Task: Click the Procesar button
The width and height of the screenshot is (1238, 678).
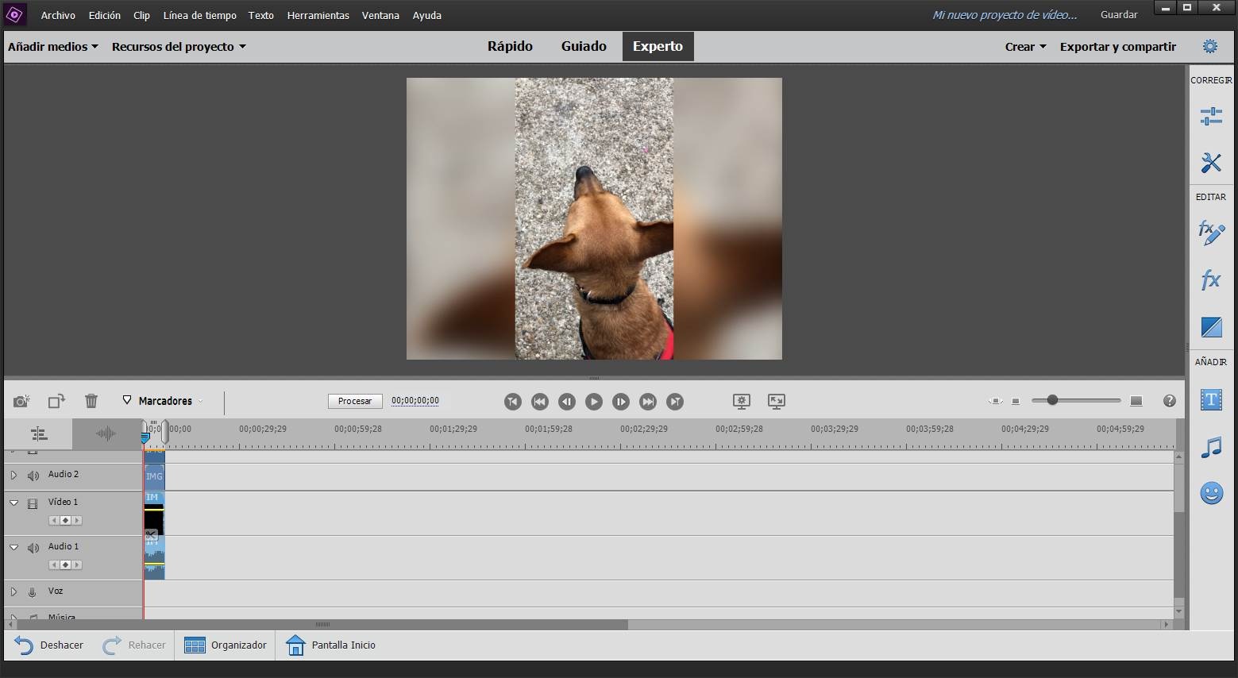Action: coord(355,401)
